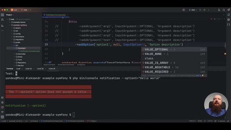Click the Debug bug icon in toolbar

[x=204, y=10]
